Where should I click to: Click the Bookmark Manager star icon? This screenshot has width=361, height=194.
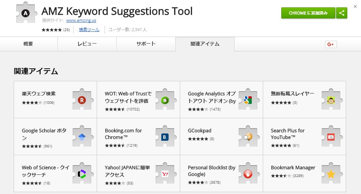(x=331, y=174)
